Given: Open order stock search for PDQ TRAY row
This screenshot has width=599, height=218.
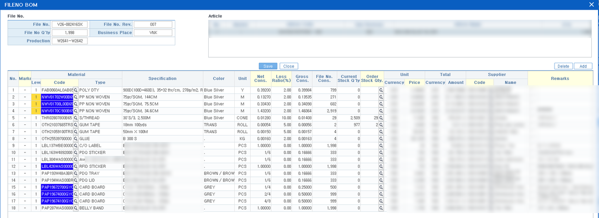Looking at the screenshot, I should pos(381,173).
